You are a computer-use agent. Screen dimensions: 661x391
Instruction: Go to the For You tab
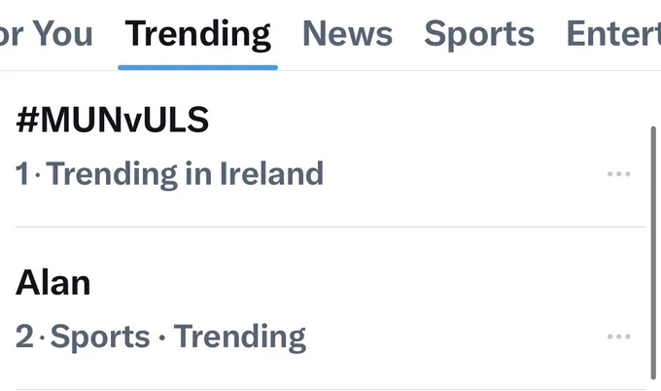click(46, 34)
